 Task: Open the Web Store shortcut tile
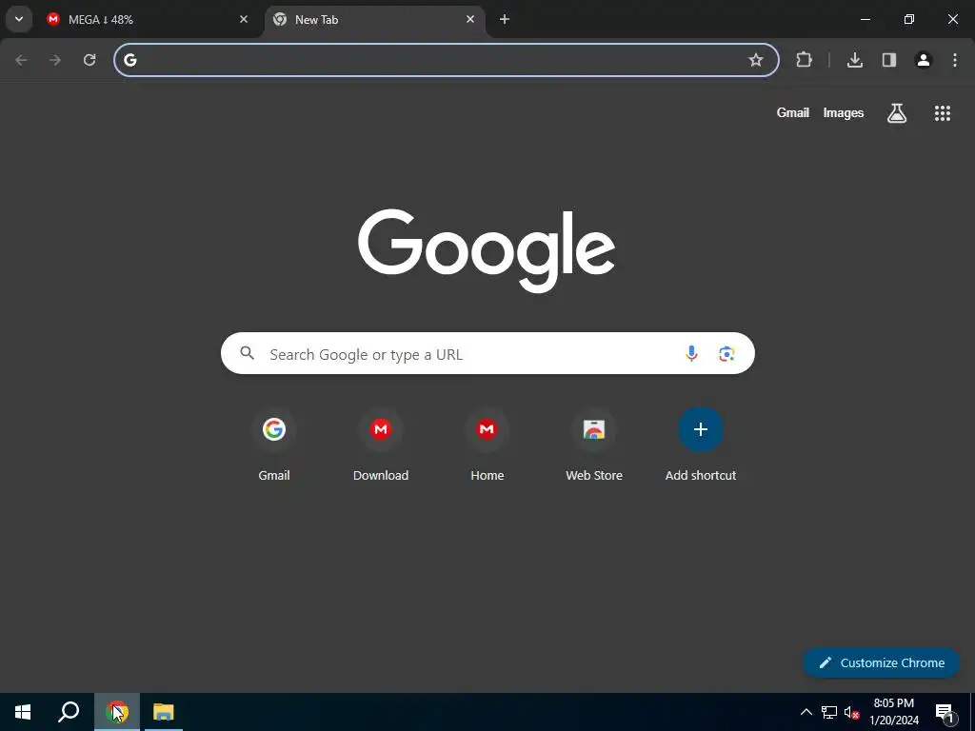(x=594, y=445)
